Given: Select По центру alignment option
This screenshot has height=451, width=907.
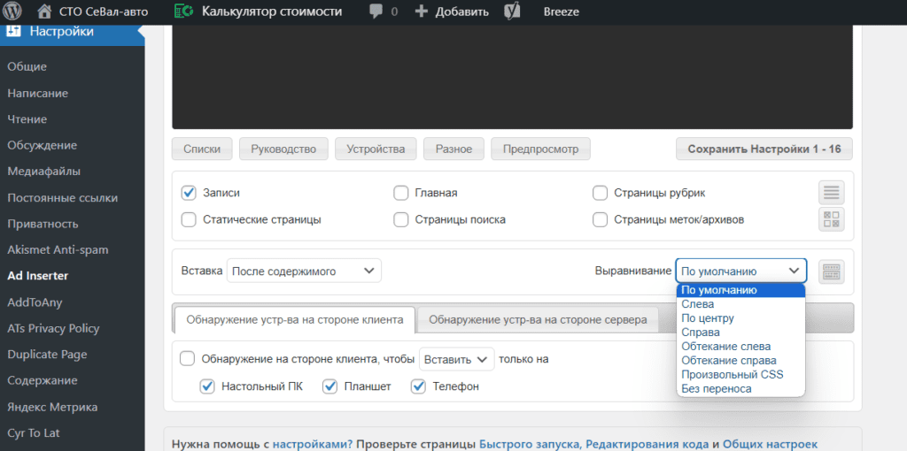Looking at the screenshot, I should click(740, 318).
